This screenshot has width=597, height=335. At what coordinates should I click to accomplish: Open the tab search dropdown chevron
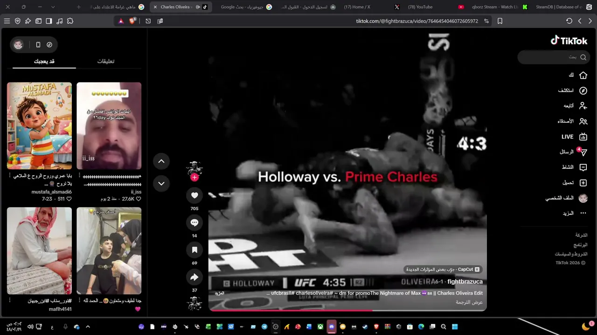click(x=53, y=7)
